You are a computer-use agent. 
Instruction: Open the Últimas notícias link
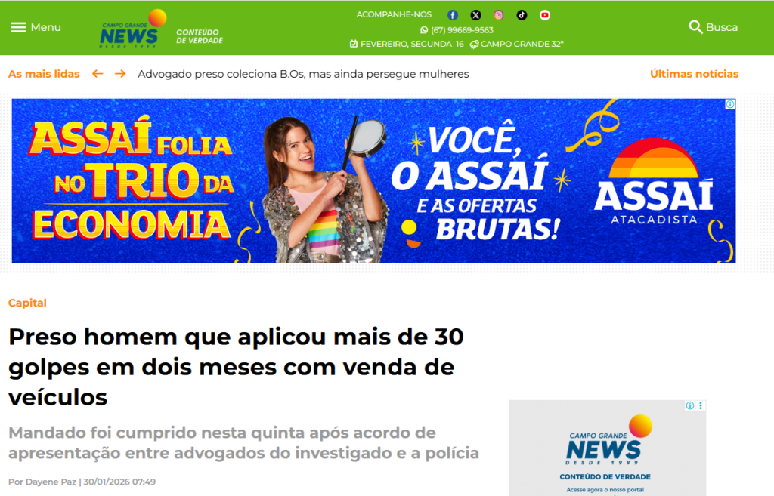(694, 74)
